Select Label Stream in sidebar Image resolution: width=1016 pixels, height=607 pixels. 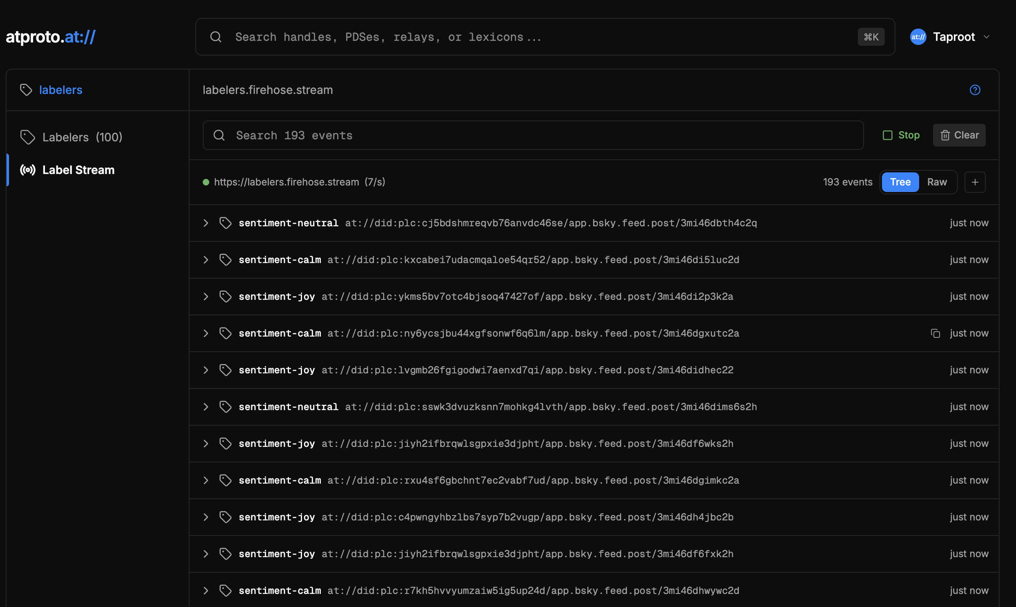[x=78, y=170]
